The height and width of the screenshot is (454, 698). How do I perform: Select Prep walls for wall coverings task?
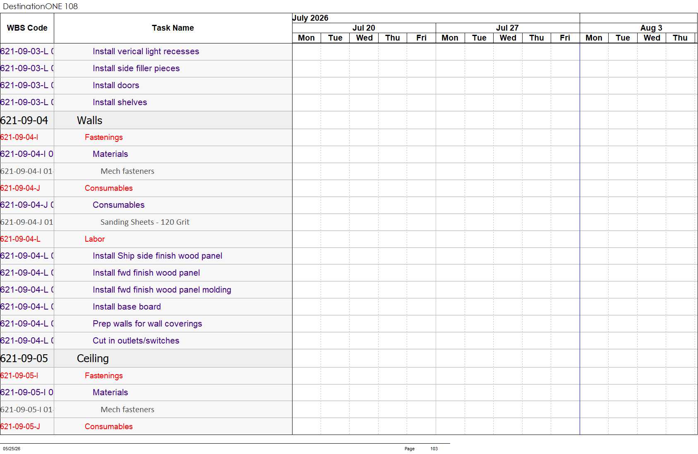[x=147, y=324]
